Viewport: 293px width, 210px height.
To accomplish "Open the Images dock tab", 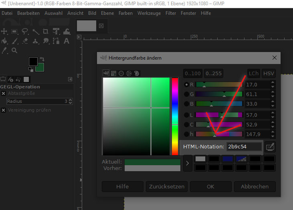I will coord(26,80).
